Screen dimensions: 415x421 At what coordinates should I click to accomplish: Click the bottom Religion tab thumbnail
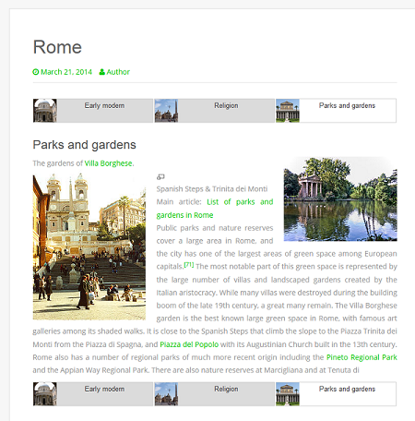click(x=166, y=394)
